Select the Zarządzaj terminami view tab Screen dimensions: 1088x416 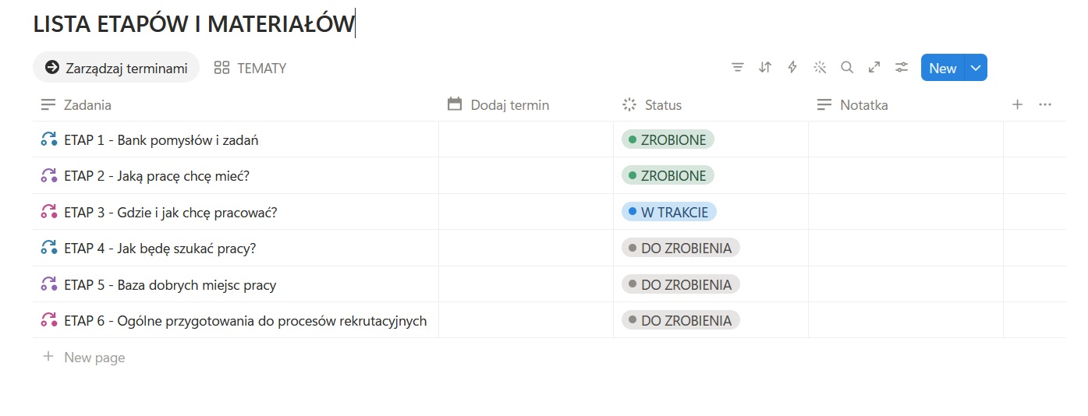tap(116, 68)
